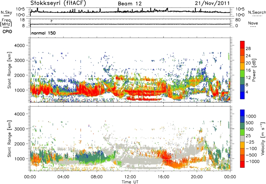The image size is (266, 184).
Task: Click the '20:00' time tick label
Action: click(x=197, y=177)
